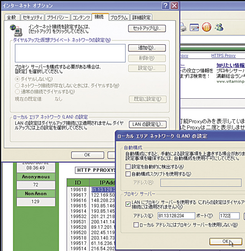Open the プログラム tab
Screen dimensions: 245x251
coord(119,17)
